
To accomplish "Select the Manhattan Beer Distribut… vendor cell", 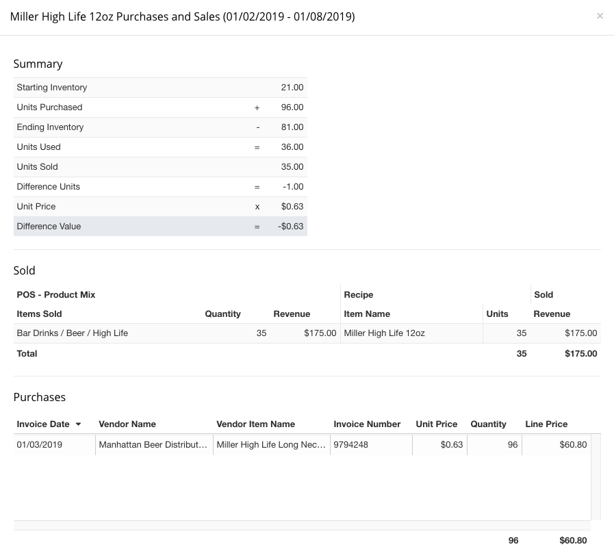I will [154, 444].
